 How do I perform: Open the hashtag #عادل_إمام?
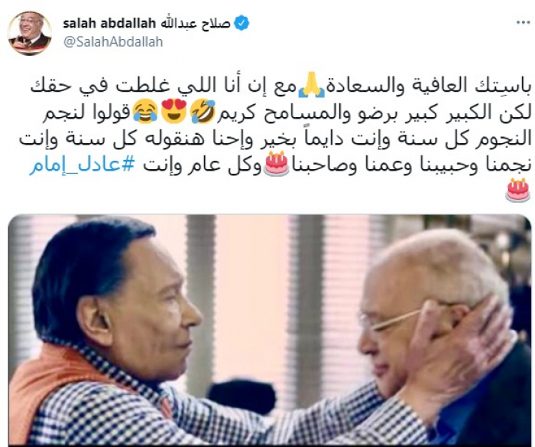tap(83, 165)
